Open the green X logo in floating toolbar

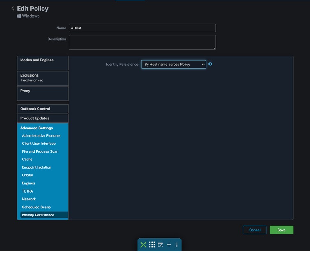[143, 245]
